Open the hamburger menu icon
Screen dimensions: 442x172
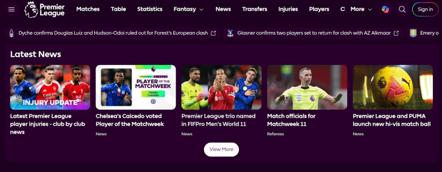[11, 9]
